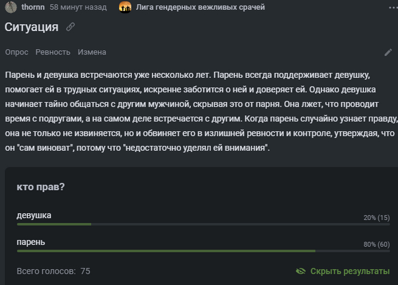Click 'Скрыть результаты' text button

point(350,271)
